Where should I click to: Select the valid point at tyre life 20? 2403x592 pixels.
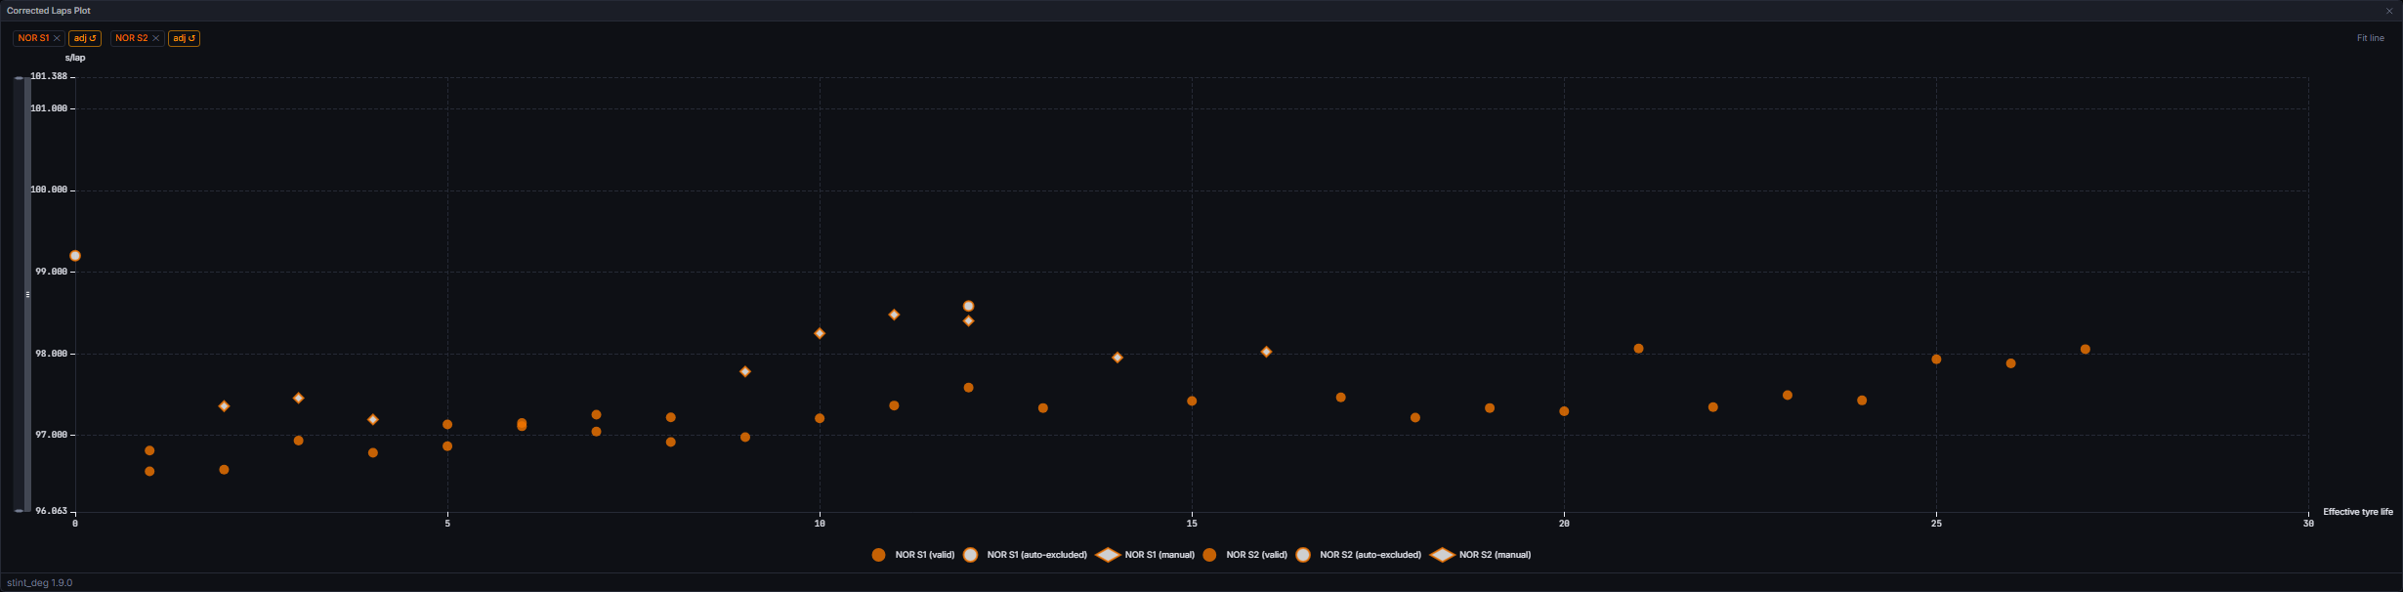coord(1564,411)
